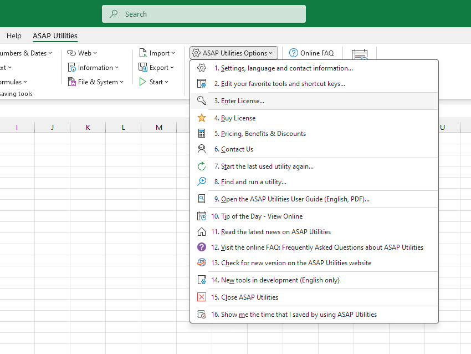Choose Contact Us in the menu
This screenshot has height=354, width=471.
[314, 149]
